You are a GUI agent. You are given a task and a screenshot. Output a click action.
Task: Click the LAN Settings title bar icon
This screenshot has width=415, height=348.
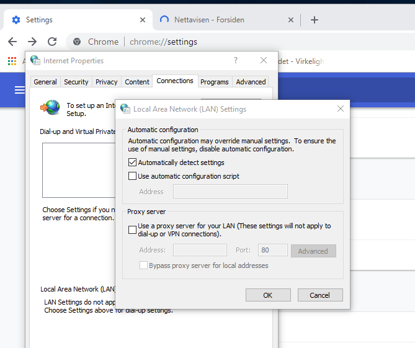coord(125,109)
